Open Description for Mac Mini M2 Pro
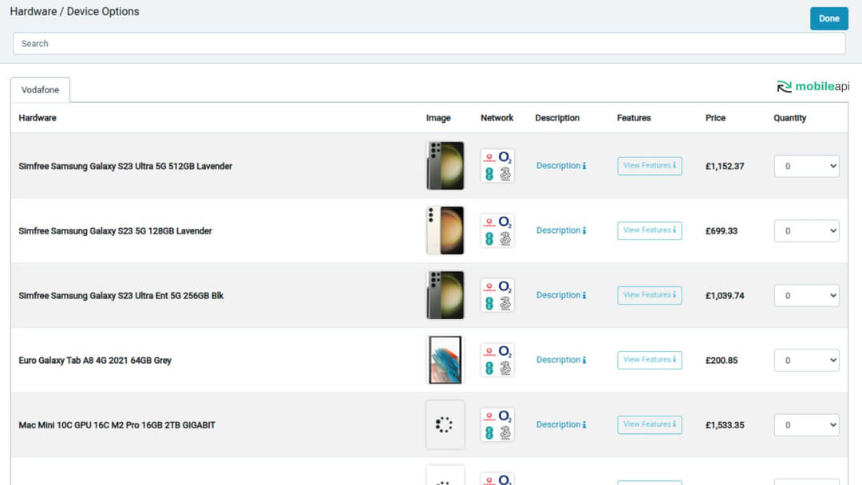 tap(561, 424)
